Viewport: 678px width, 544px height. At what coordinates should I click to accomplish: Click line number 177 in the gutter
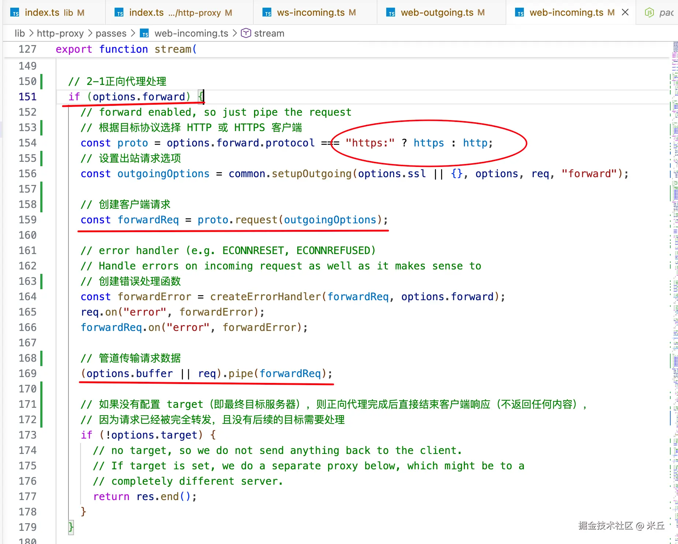[28, 496]
